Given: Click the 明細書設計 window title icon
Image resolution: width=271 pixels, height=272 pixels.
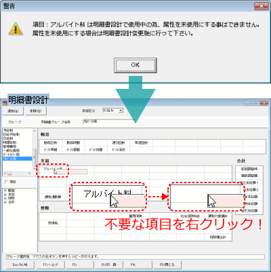Looking at the screenshot, I should (5, 103).
